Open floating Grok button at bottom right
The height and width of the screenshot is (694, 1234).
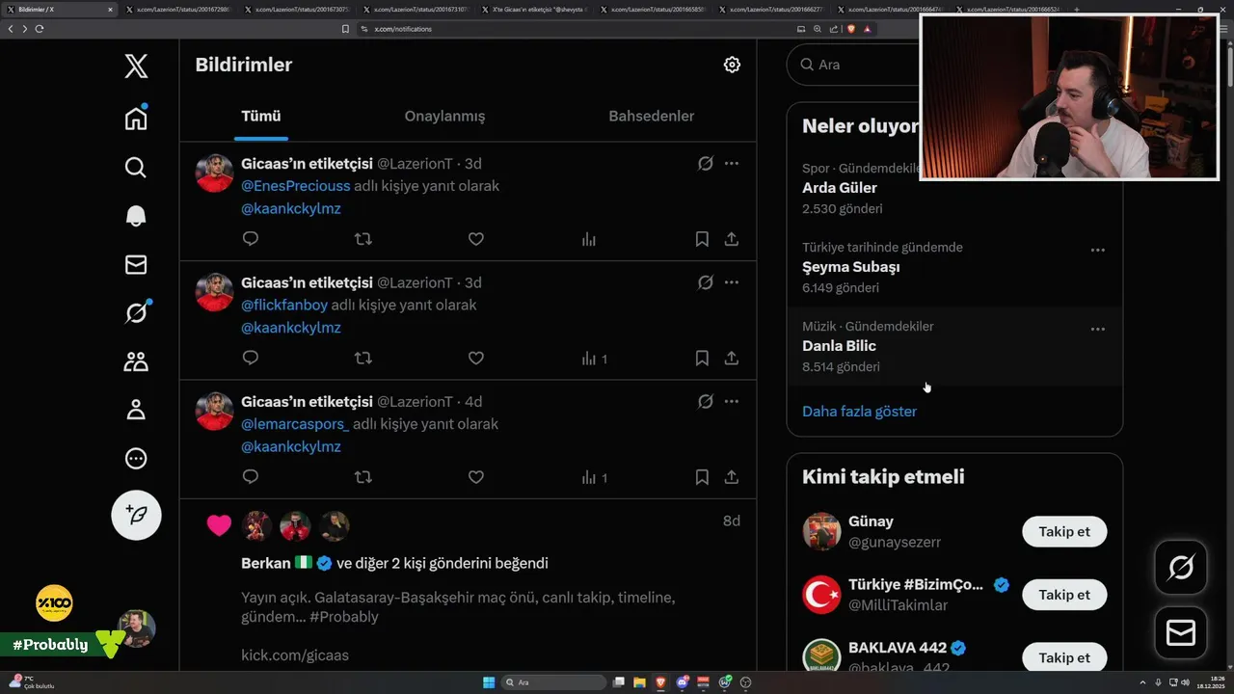[1181, 569]
